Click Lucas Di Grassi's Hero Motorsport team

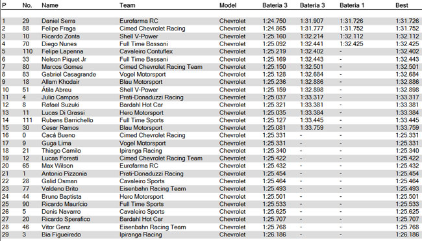(142, 112)
